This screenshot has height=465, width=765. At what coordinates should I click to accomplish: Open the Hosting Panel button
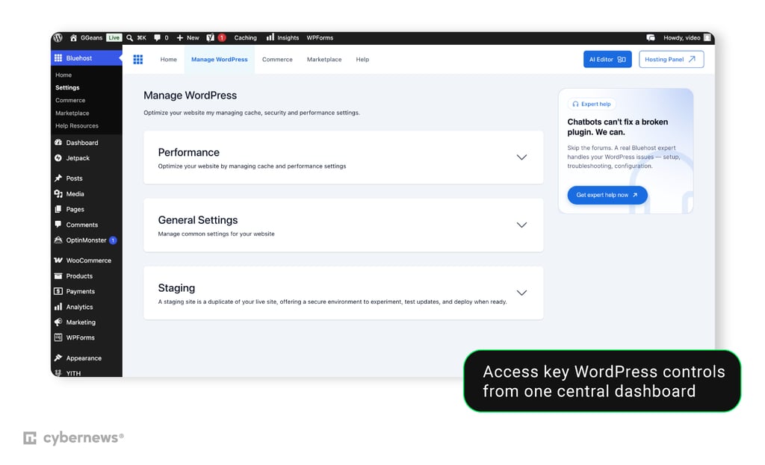pos(672,60)
